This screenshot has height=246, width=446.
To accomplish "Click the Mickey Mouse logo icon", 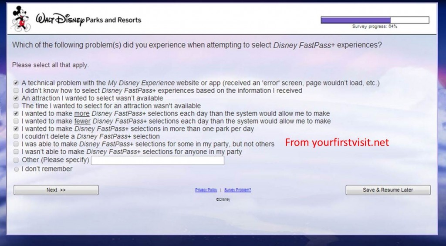I will coord(21,18).
